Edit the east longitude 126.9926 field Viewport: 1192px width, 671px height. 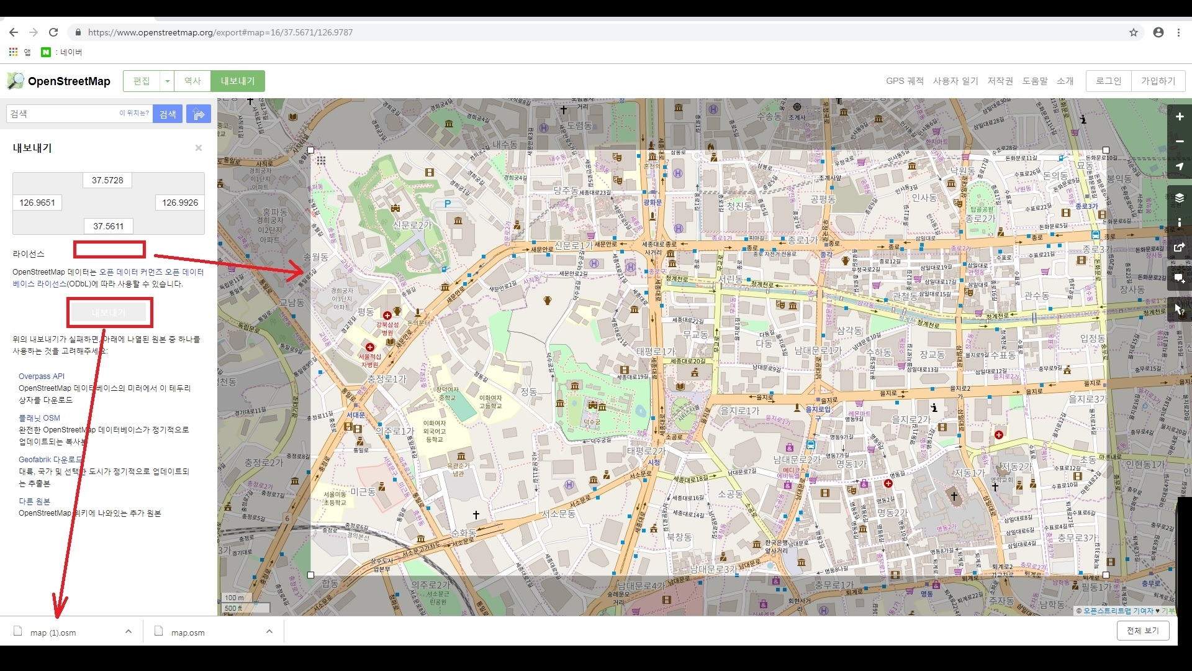180,203
